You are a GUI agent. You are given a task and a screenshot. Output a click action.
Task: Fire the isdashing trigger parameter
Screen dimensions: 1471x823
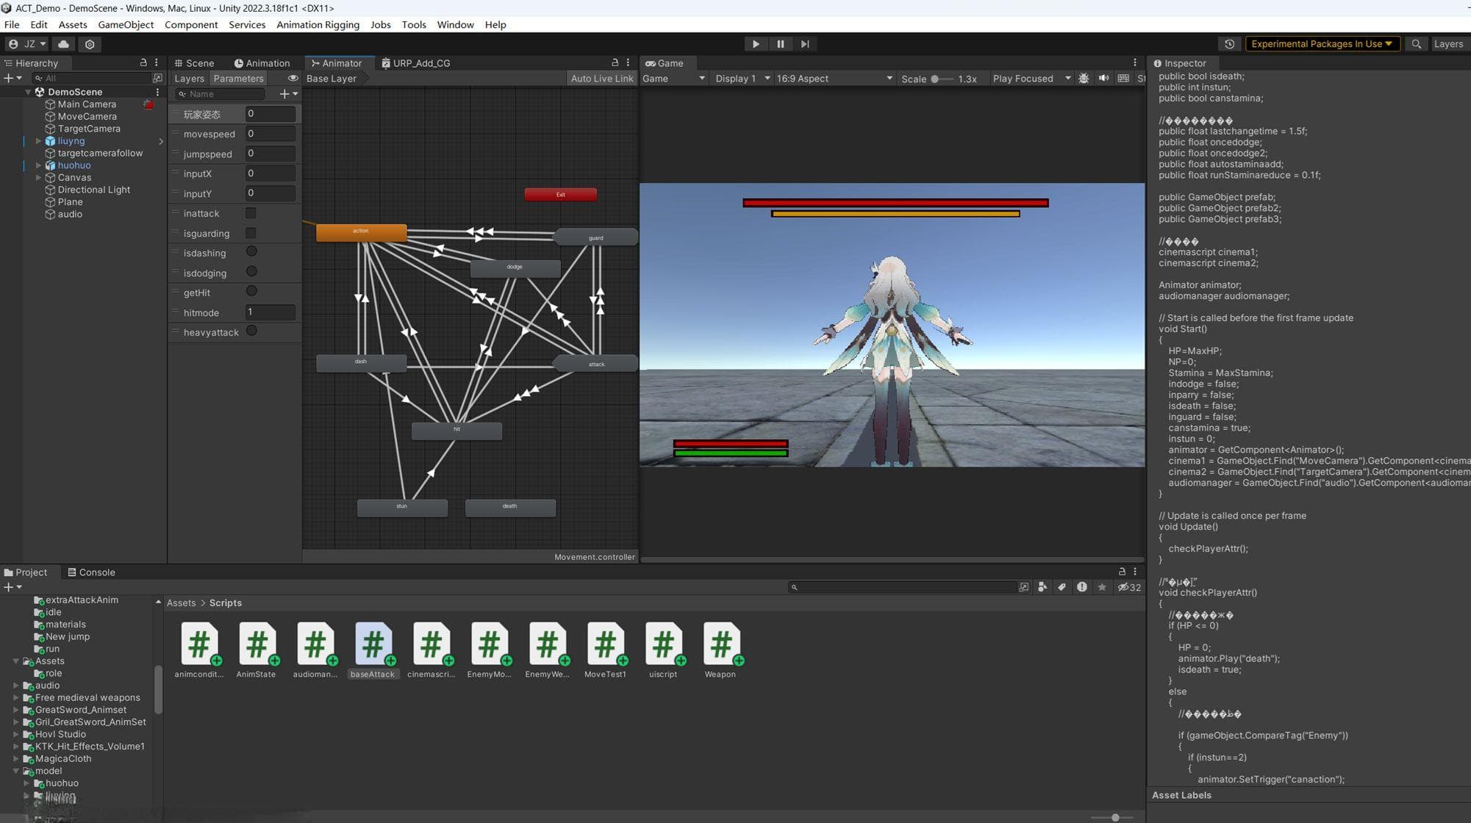click(x=251, y=252)
